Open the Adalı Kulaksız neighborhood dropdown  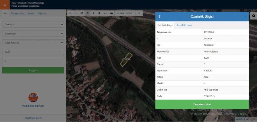tap(33, 43)
